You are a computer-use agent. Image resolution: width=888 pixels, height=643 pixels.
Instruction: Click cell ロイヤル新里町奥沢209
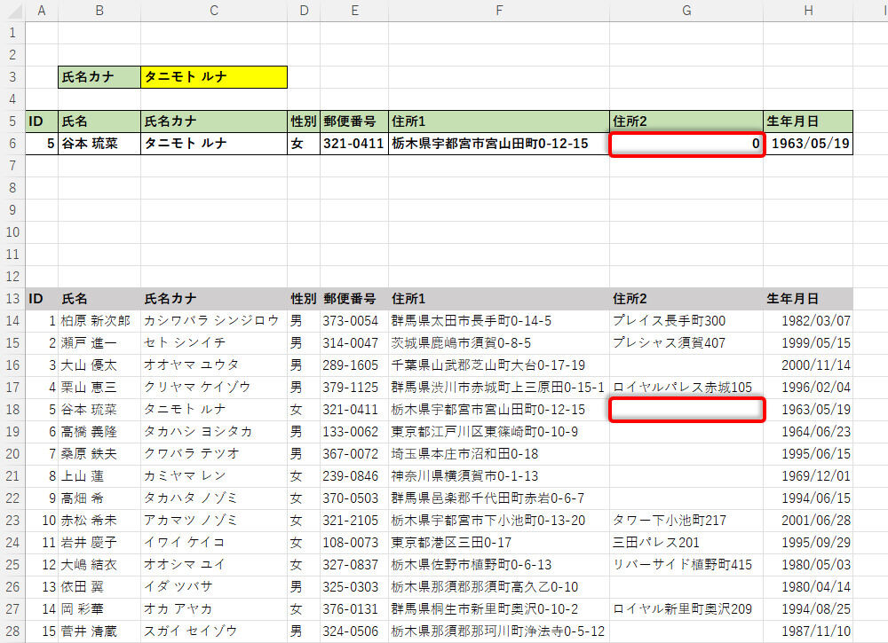click(686, 609)
